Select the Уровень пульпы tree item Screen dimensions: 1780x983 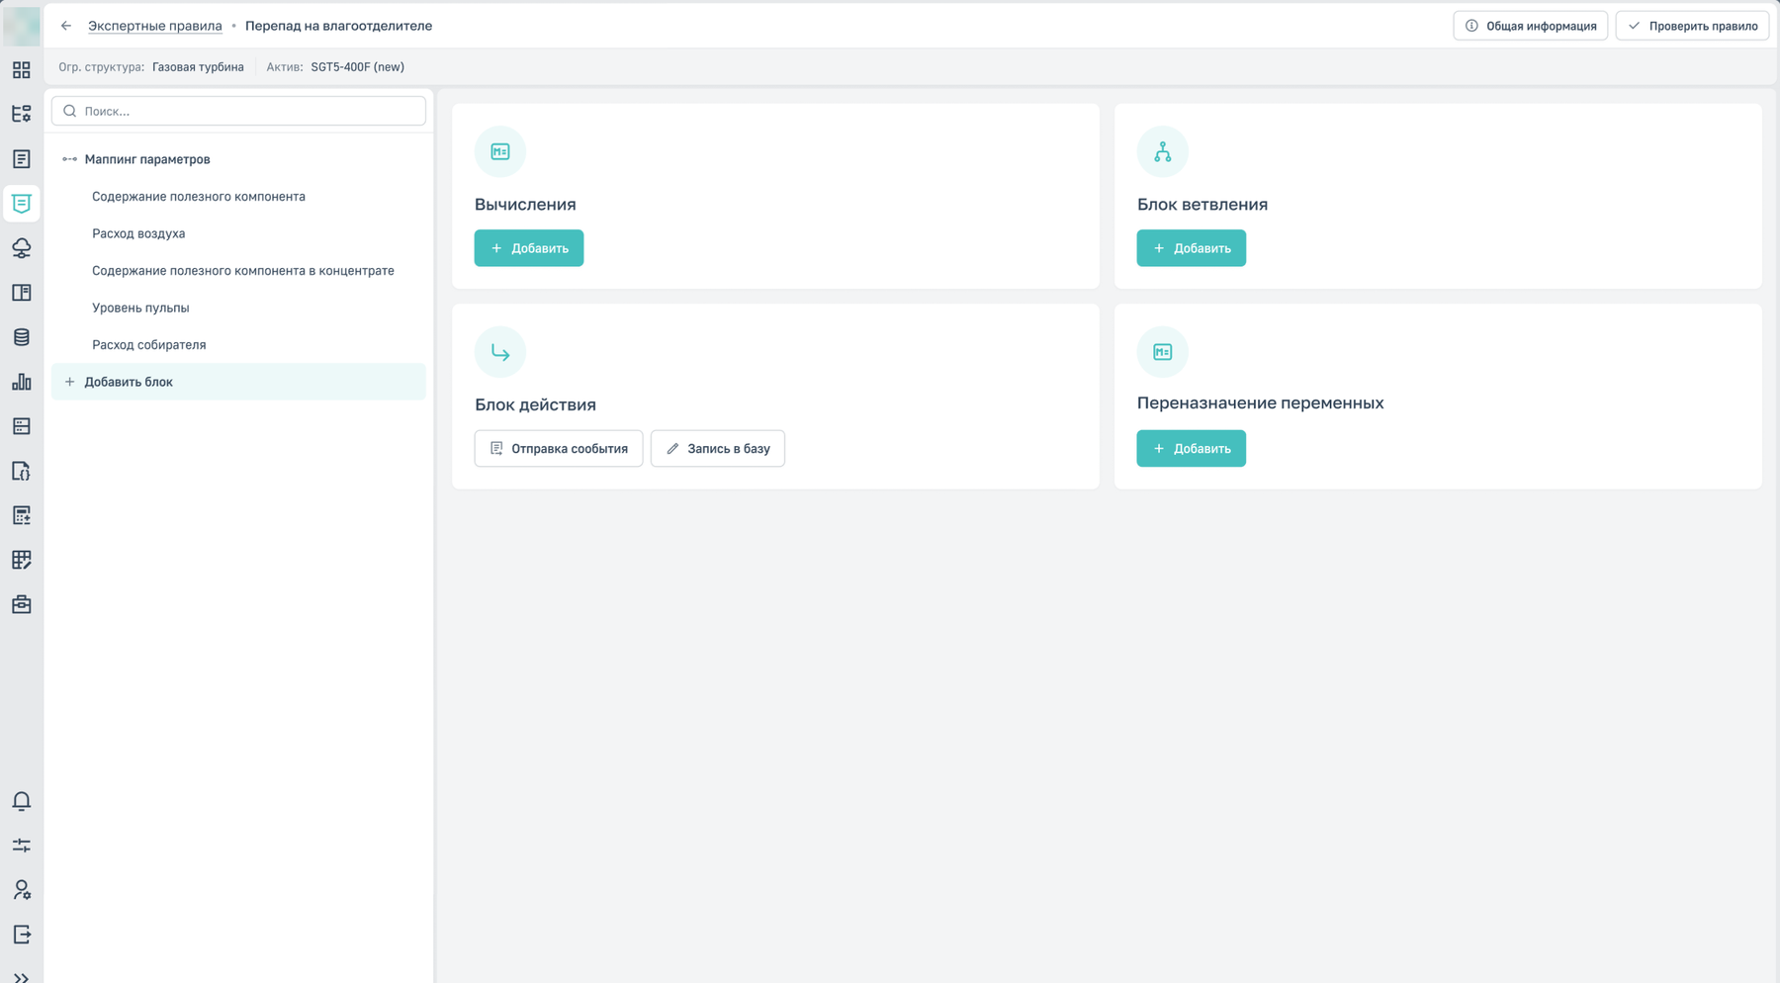click(x=140, y=308)
